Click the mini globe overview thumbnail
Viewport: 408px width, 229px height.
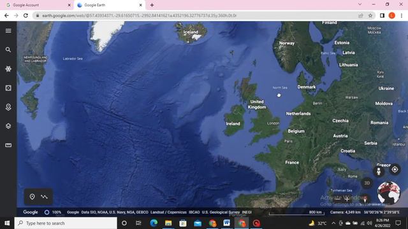click(x=389, y=193)
